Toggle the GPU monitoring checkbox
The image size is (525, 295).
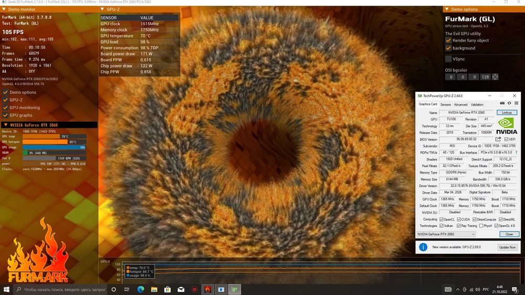click(x=5, y=107)
